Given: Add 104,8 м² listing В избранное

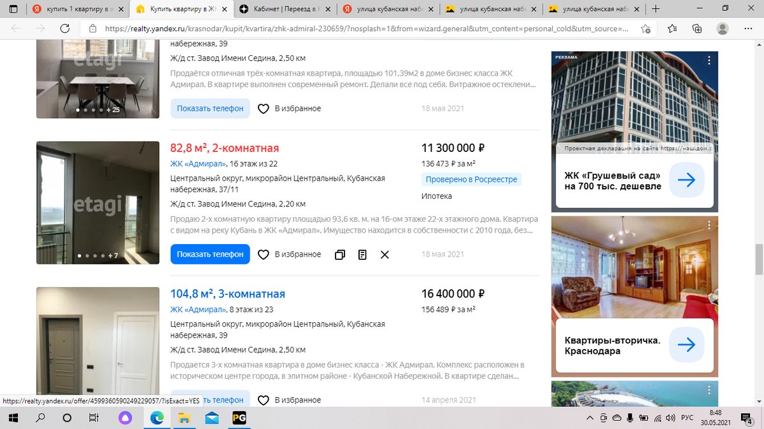Looking at the screenshot, I should click(x=290, y=400).
